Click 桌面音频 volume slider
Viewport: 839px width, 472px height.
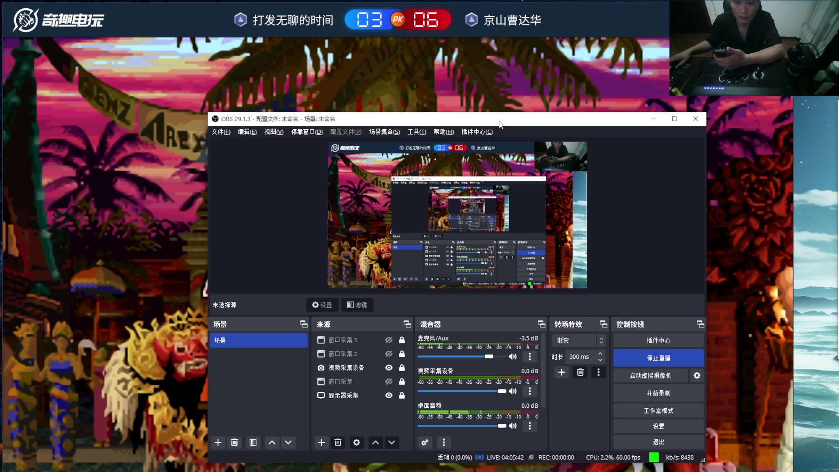point(461,426)
